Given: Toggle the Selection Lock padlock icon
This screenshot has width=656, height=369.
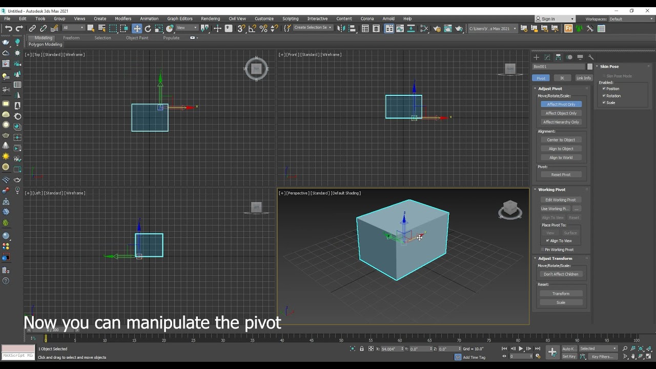Looking at the screenshot, I should coord(362,349).
